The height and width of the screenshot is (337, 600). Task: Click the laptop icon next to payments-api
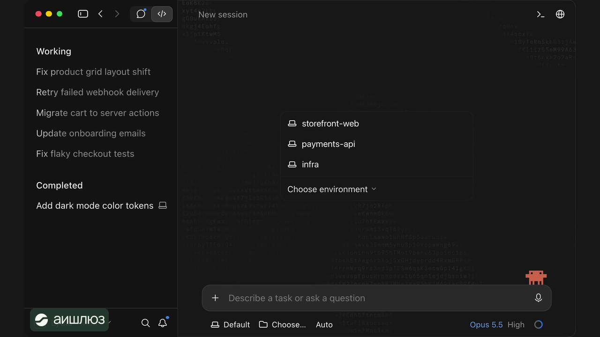292,144
